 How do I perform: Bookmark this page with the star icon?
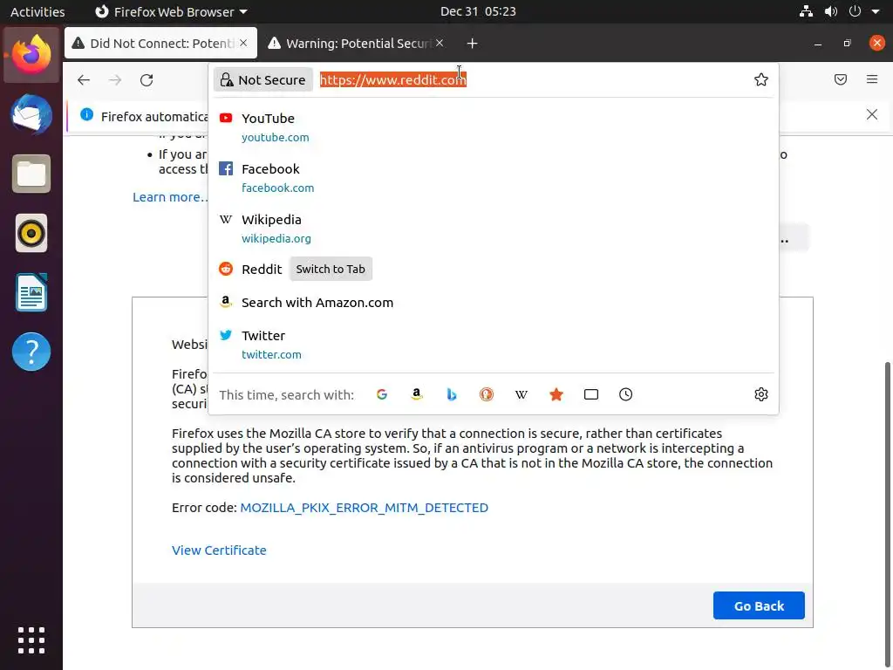760,79
